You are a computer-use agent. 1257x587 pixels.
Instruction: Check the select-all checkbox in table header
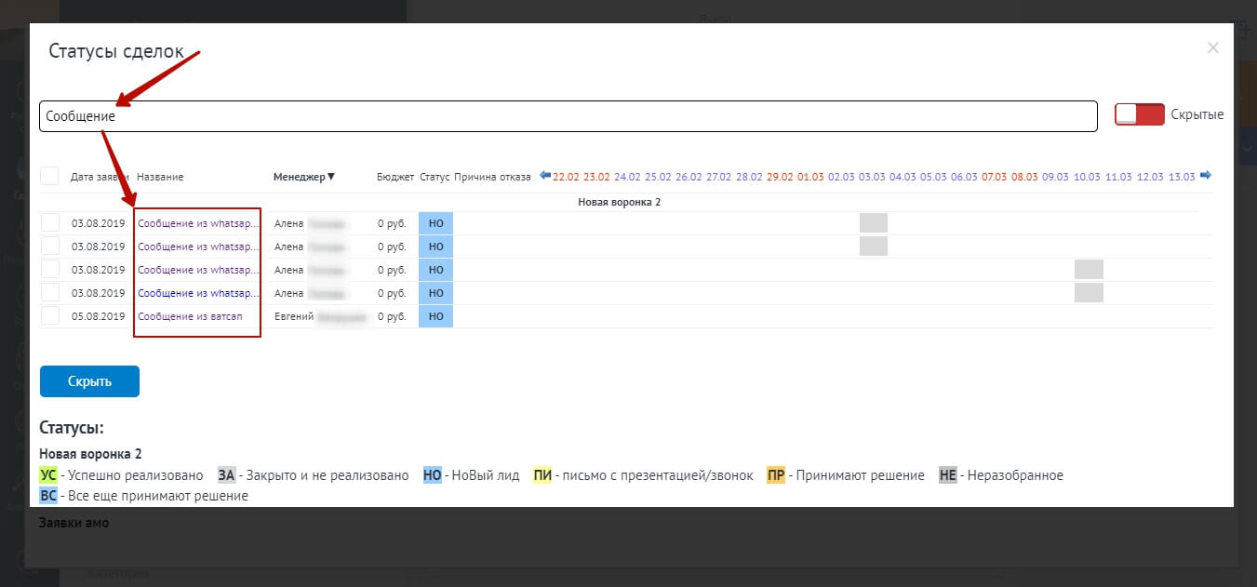49,176
